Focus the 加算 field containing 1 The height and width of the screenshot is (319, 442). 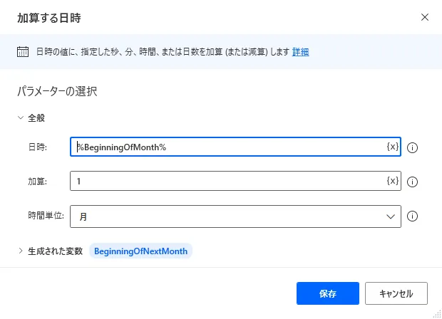click(x=228, y=181)
